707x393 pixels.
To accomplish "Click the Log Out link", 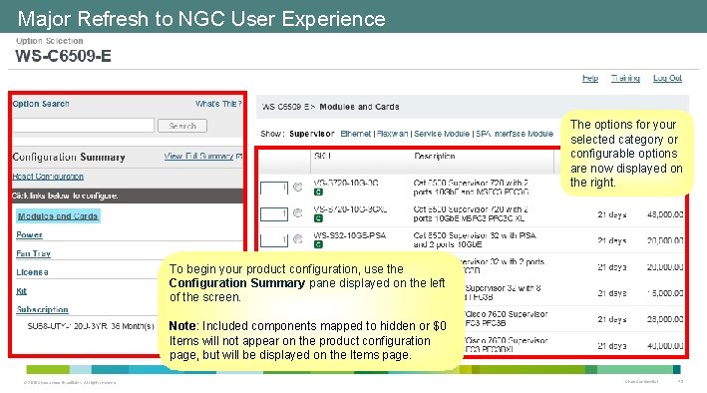I will click(667, 78).
